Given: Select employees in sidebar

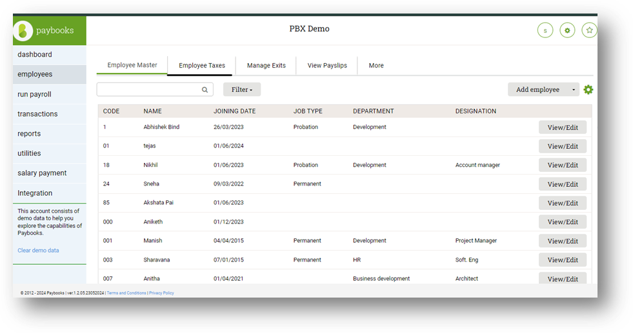Looking at the screenshot, I should pyautogui.click(x=49, y=74).
